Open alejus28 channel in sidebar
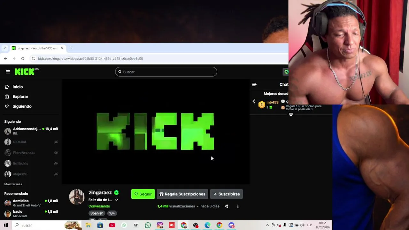The image size is (409, 230). 31,174
